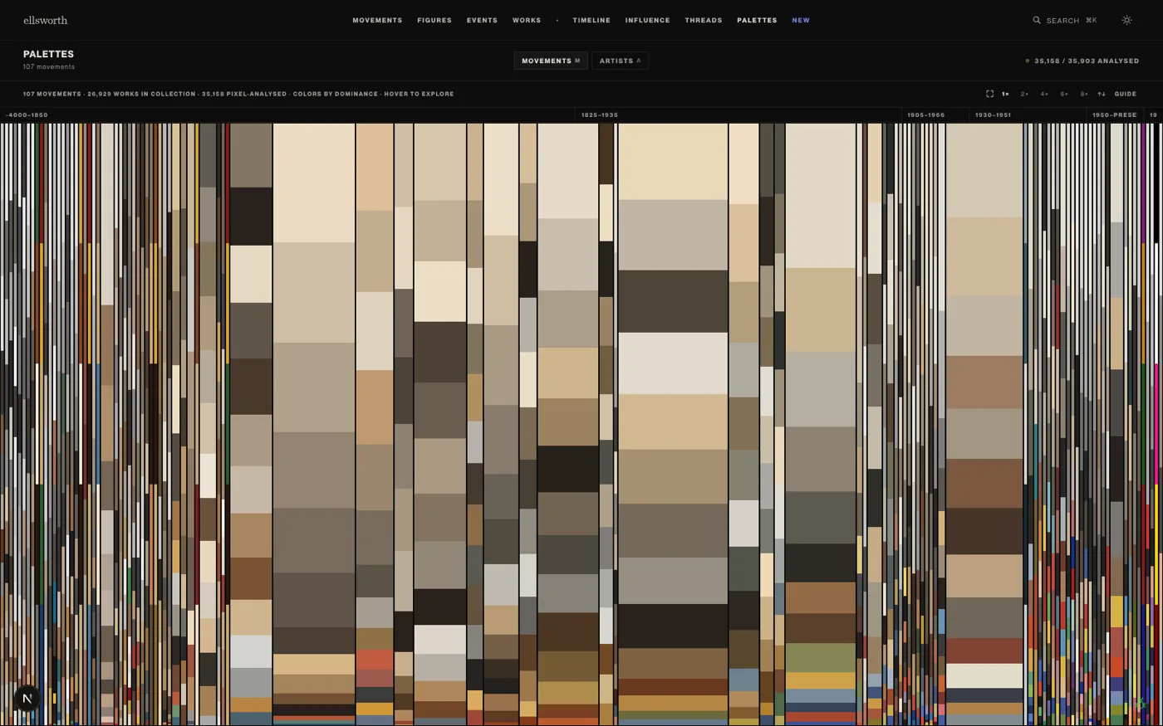1163x726 pixels.
Task: Set zoom level to 8×
Action: coord(1084,94)
